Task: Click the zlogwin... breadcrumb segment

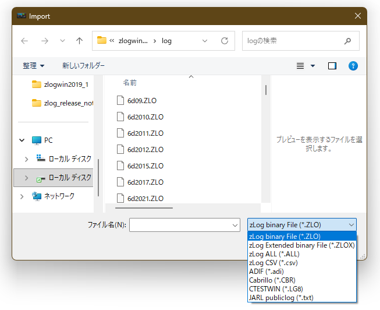Action: pos(133,41)
